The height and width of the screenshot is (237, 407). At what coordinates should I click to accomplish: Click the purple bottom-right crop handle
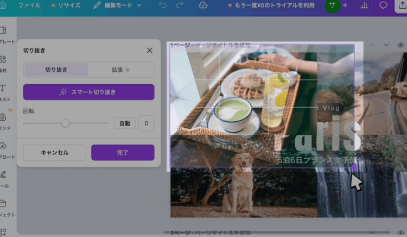tap(354, 167)
